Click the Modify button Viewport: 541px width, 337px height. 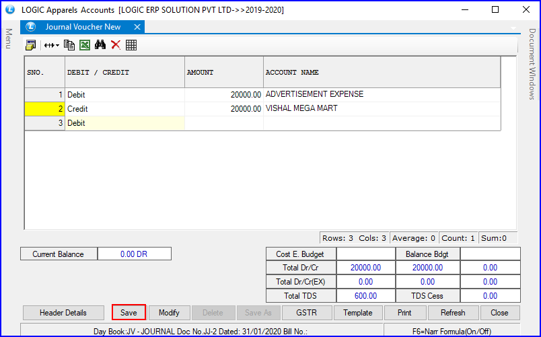pyautogui.click(x=169, y=313)
